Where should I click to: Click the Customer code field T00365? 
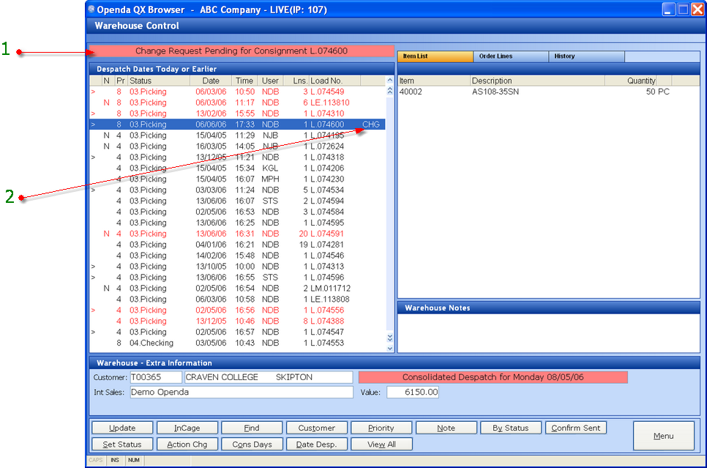coord(156,377)
